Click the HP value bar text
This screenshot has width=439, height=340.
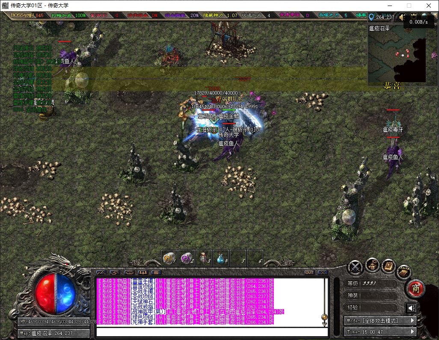click(58, 322)
